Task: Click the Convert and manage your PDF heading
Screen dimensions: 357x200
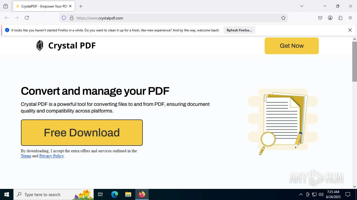Action: 95,91
